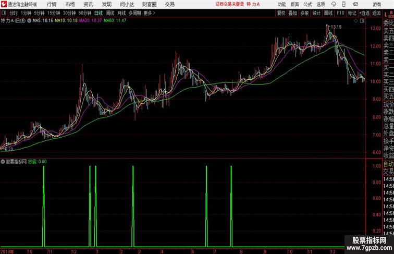Expand the round arrow beside 股票指标网 indicator

pyautogui.click(x=3, y=162)
